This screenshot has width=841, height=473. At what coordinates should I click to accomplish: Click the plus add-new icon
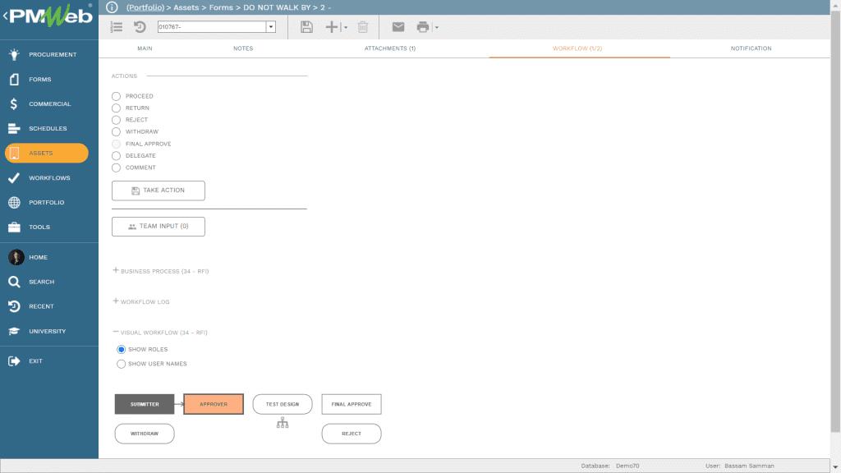tap(332, 27)
